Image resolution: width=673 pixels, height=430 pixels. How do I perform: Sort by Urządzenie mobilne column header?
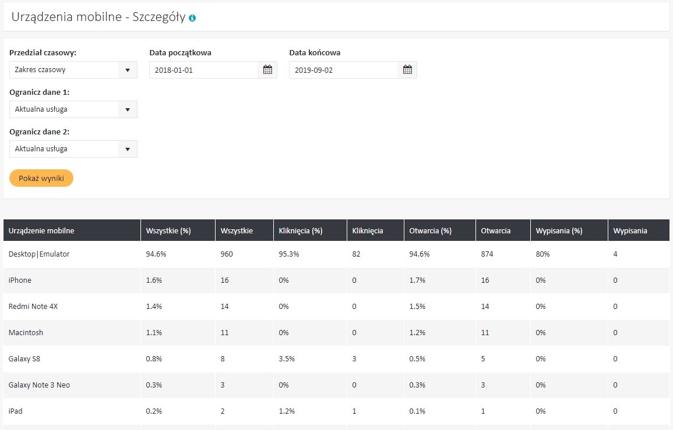[41, 230]
